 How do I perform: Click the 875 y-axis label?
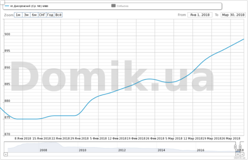point(7,117)
